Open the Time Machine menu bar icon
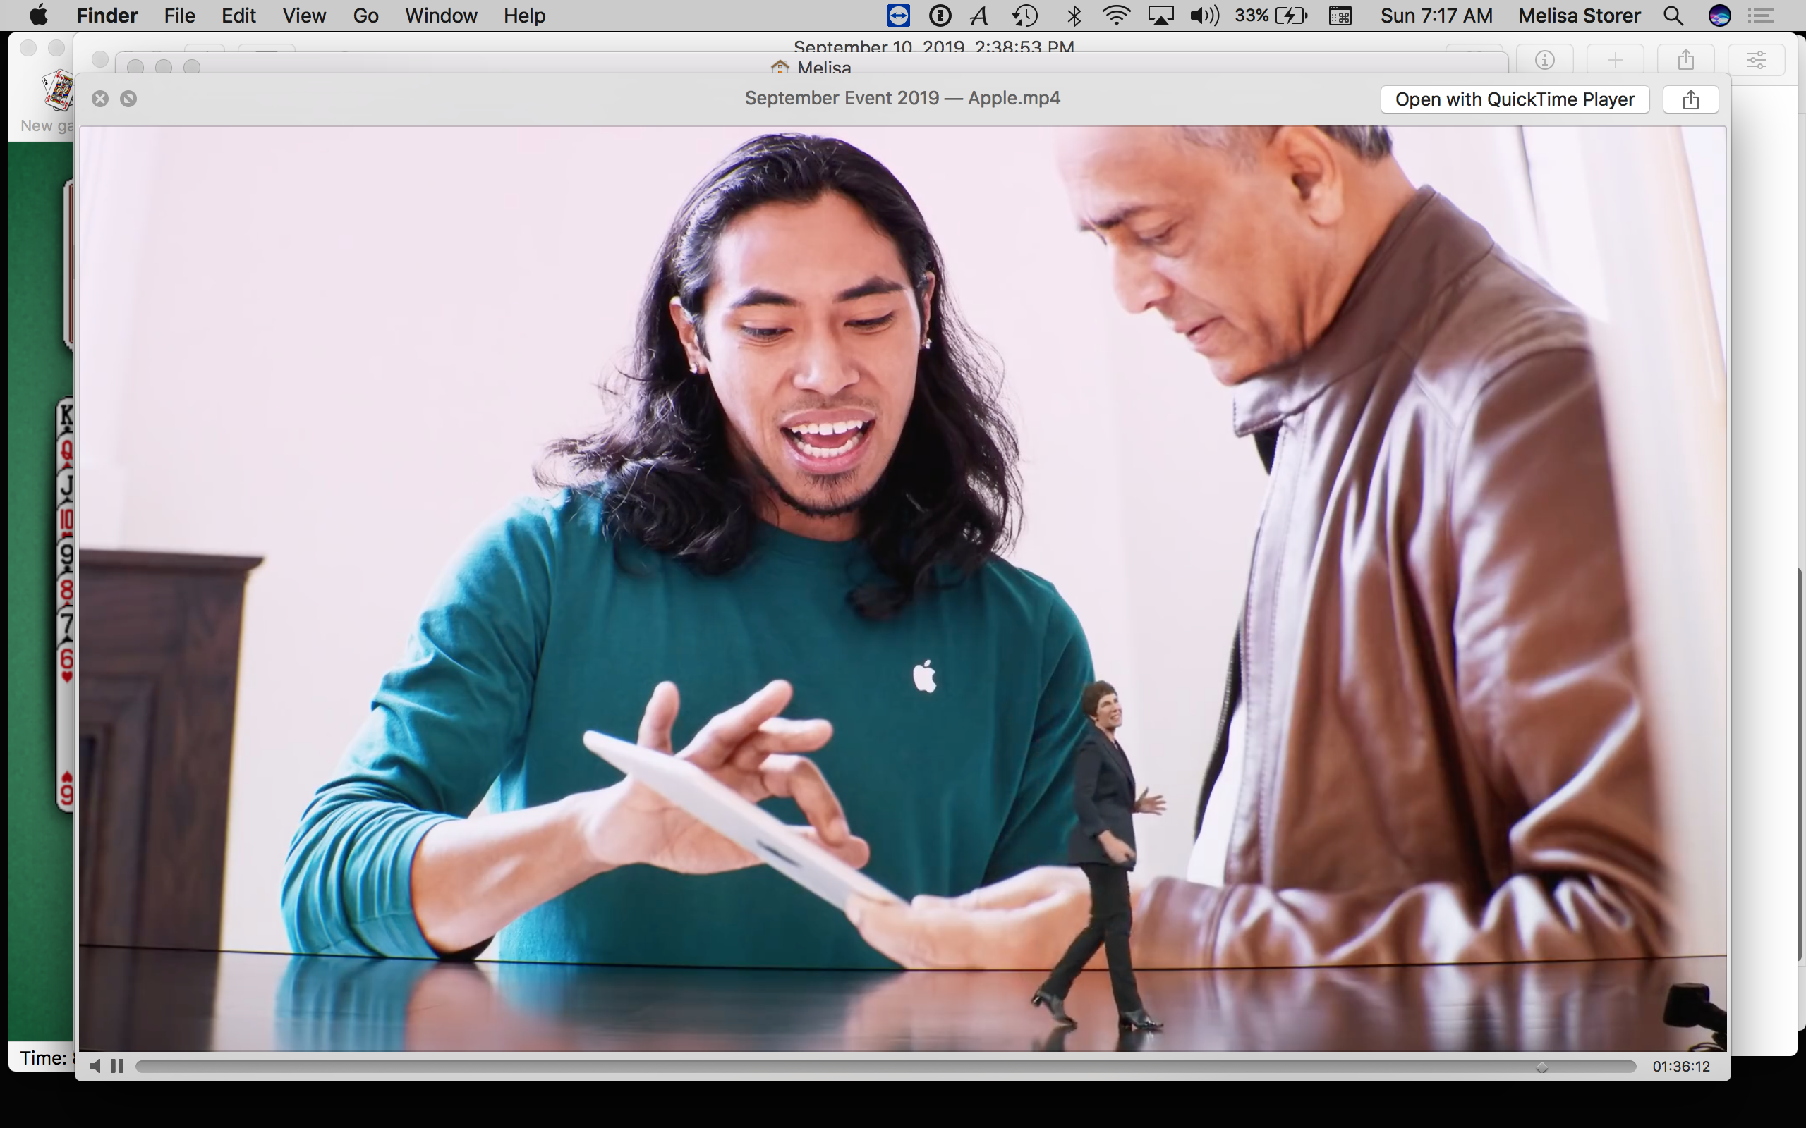This screenshot has width=1806, height=1128. click(1025, 16)
